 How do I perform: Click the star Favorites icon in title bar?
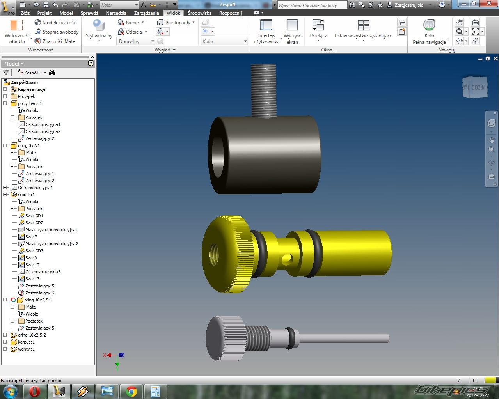coord(380,5)
